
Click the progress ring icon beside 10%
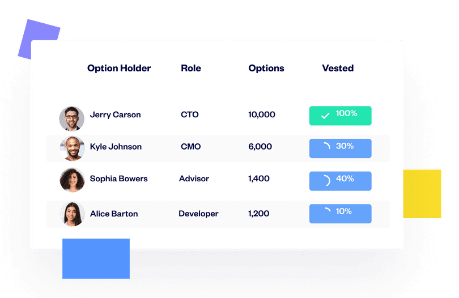click(x=327, y=212)
